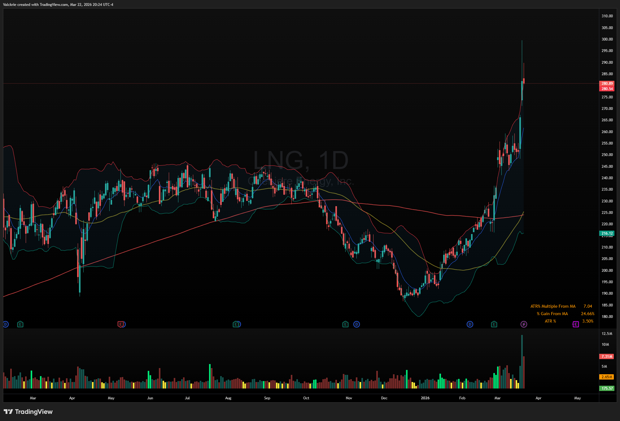Click the blue dividend D icon in February
The image size is (620, 421).
tap(470, 324)
